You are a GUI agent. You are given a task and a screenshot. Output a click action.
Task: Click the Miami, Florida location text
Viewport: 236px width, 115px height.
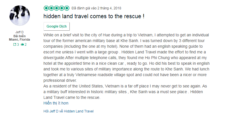[x=20, y=40]
